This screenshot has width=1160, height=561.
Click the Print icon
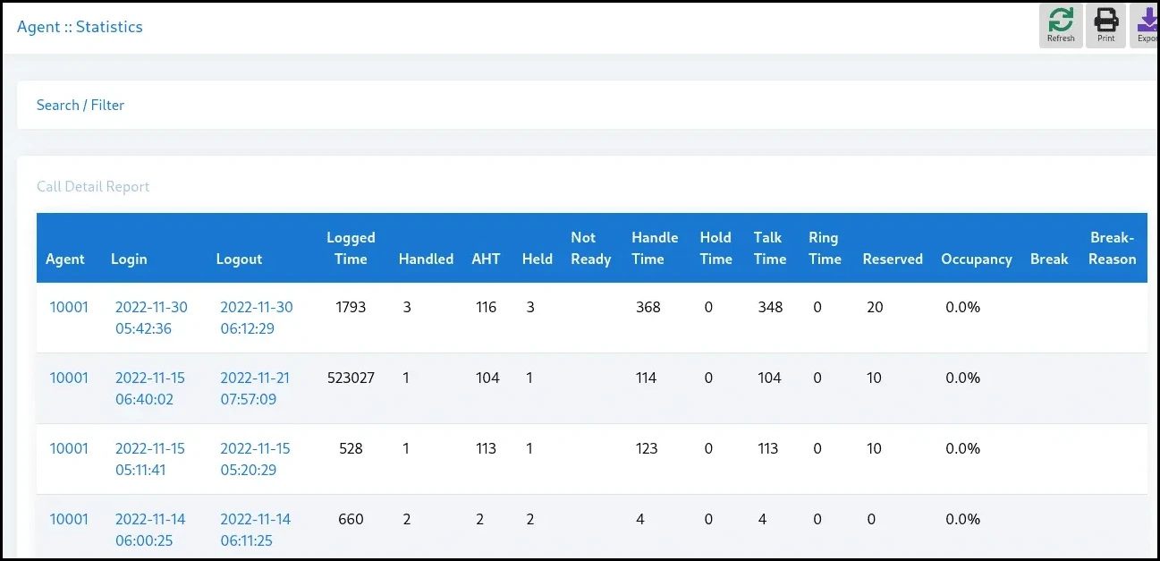point(1105,24)
